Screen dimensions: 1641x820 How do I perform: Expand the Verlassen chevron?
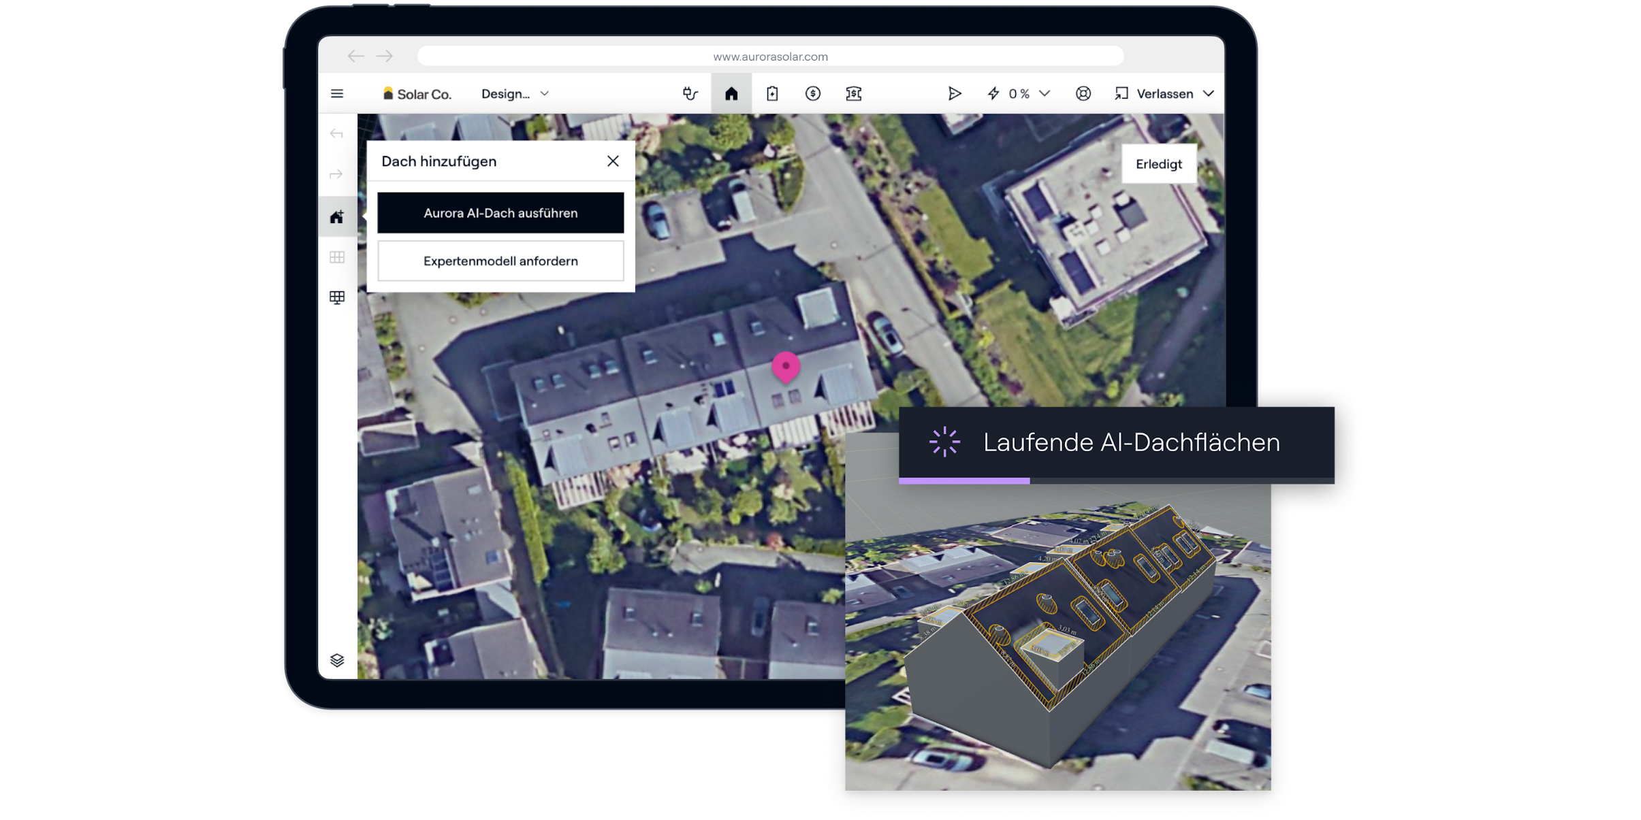[1210, 93]
